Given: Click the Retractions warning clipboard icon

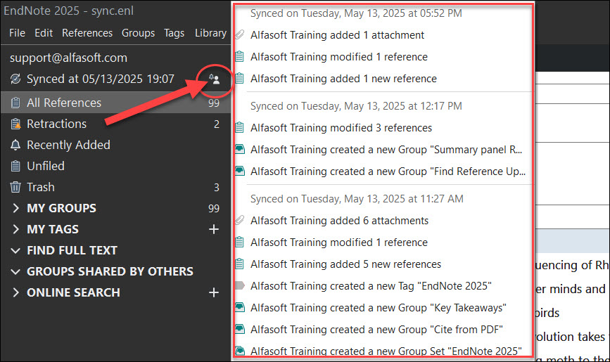Looking at the screenshot, I should (15, 124).
